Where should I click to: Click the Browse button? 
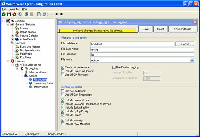[185, 44]
